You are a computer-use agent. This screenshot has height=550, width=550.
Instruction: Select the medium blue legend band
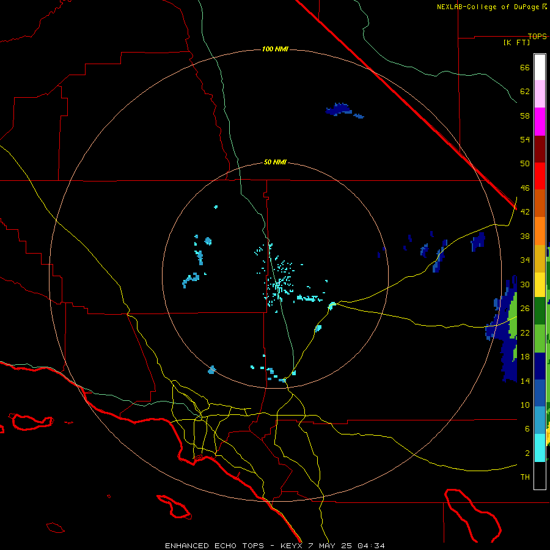540,393
